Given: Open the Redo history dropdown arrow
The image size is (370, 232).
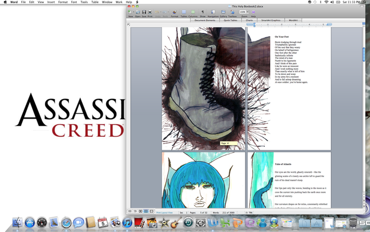Looking at the screenshot, I should click(x=168, y=12).
